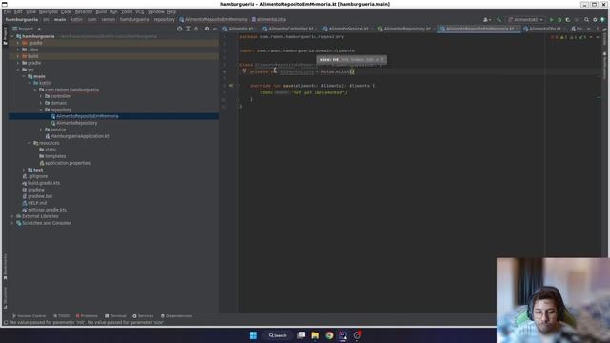Open the Navigate menu

49,12
